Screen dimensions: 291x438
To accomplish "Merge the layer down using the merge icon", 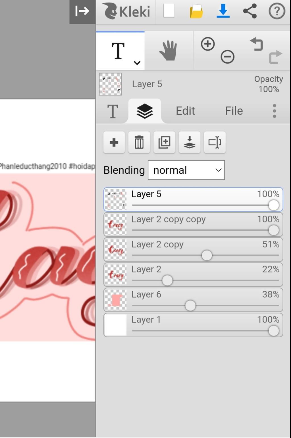I will pyautogui.click(x=190, y=142).
